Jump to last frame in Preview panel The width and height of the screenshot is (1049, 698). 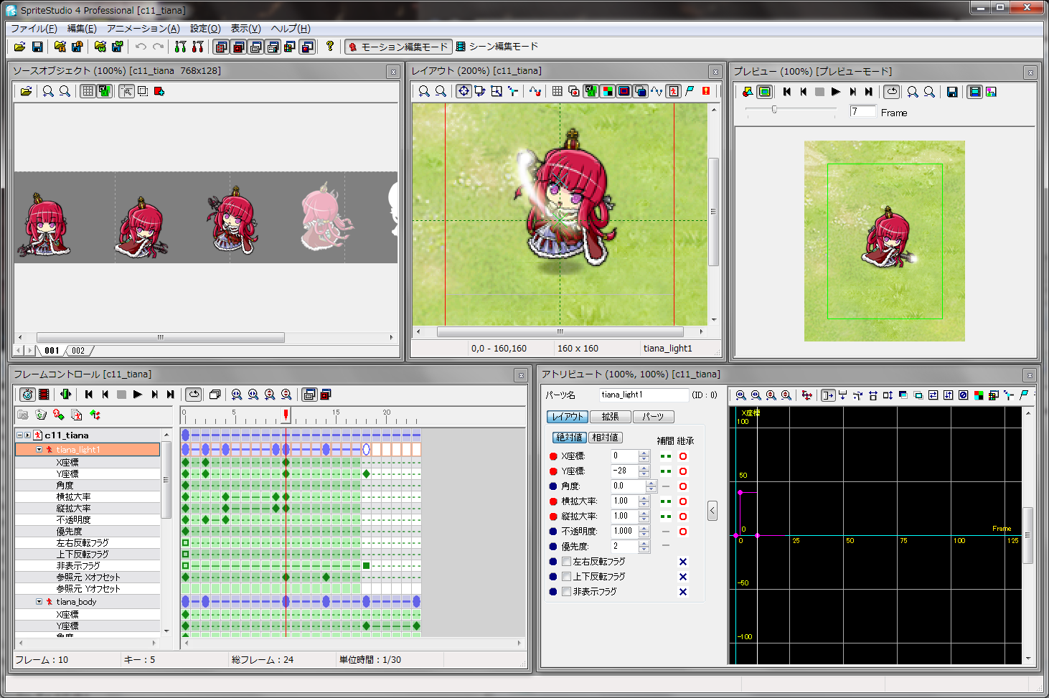pyautogui.click(x=869, y=92)
